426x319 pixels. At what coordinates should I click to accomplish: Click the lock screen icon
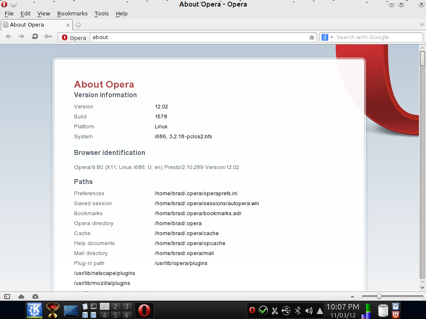coord(396,307)
